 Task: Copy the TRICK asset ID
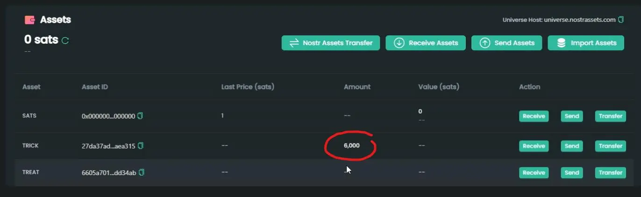(141, 146)
